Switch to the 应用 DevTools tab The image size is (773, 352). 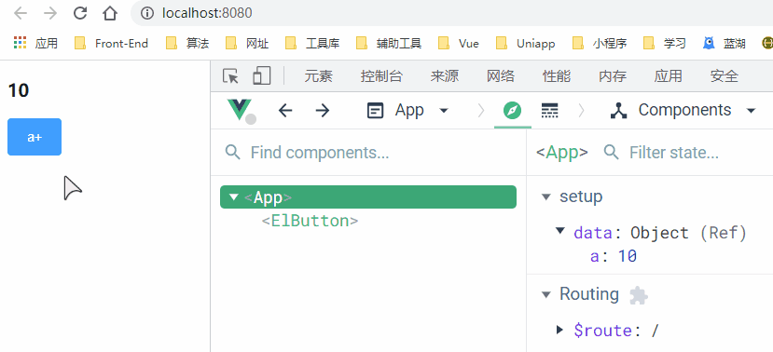pyautogui.click(x=669, y=76)
